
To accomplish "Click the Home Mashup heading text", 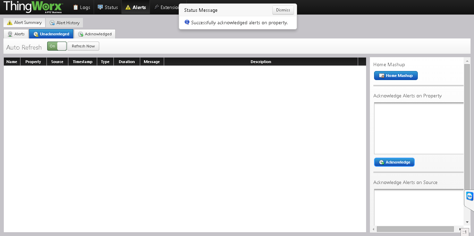I will pos(389,64).
